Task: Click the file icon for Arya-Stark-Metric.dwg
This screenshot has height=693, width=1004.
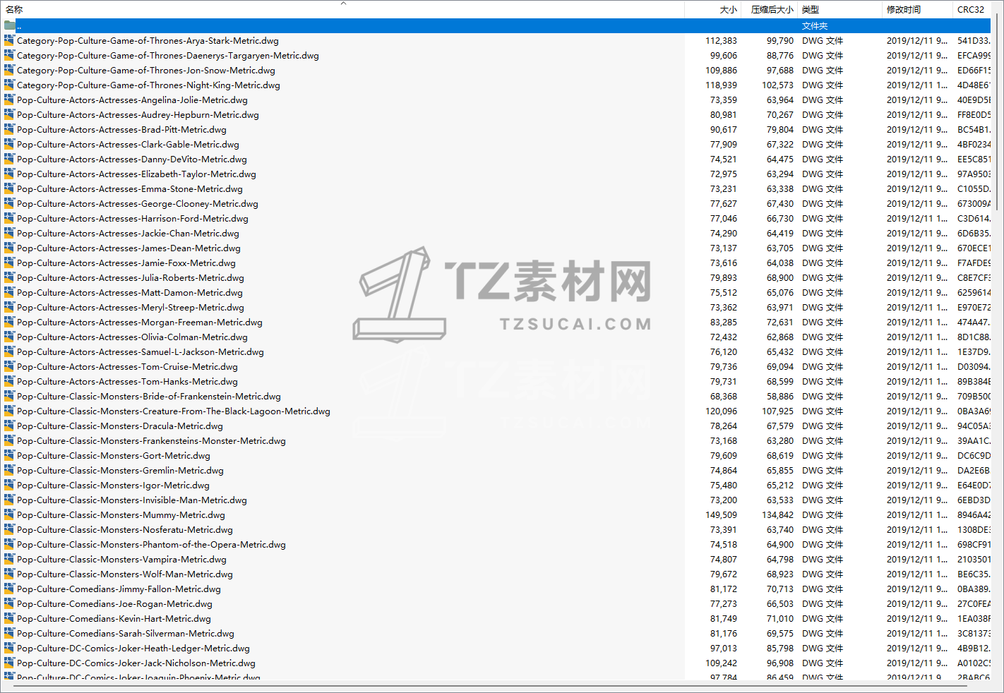Action: [x=9, y=41]
